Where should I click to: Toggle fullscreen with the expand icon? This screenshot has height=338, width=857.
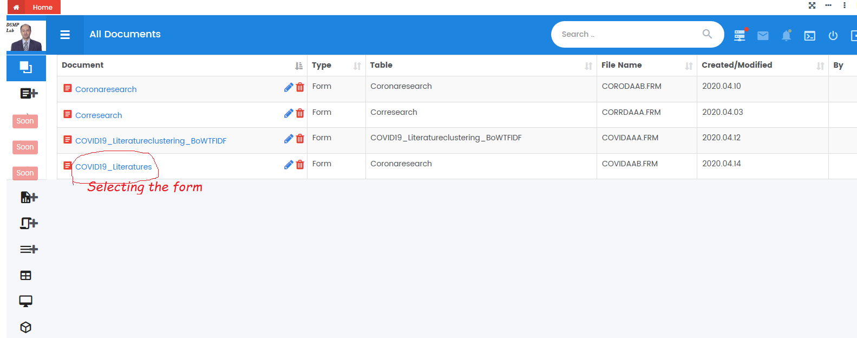(812, 5)
